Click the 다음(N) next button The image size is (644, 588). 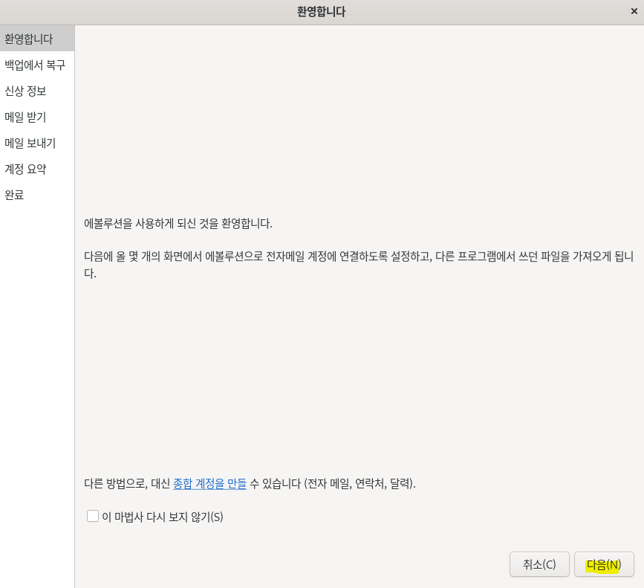point(604,564)
